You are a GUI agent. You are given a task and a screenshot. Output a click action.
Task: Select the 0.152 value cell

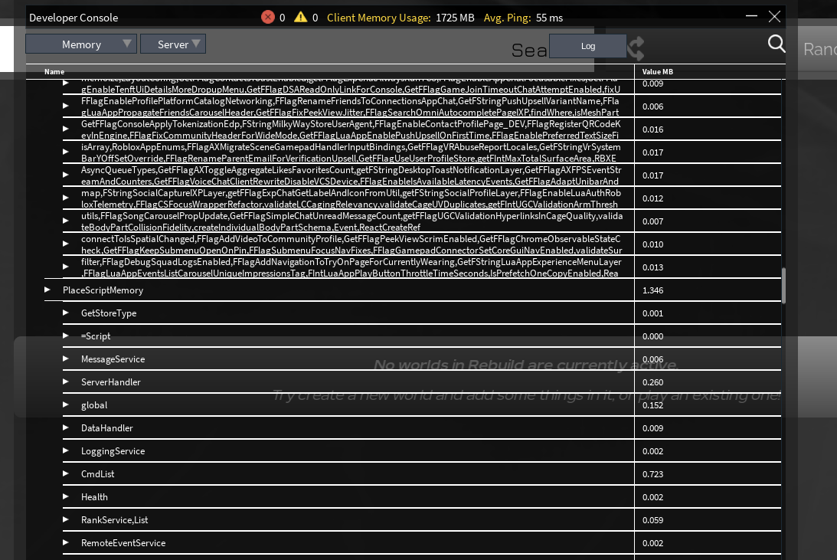(x=653, y=405)
